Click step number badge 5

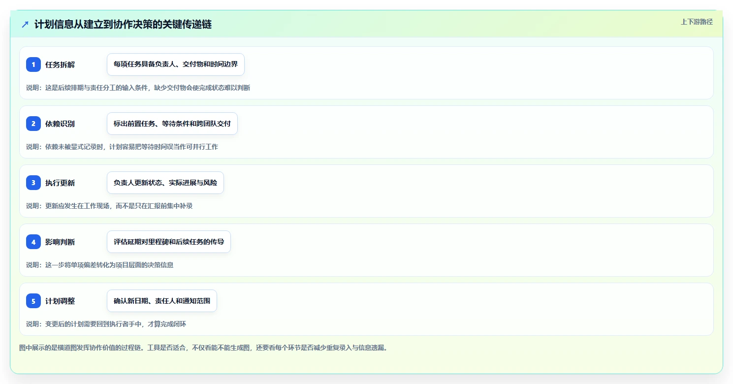[x=33, y=301]
